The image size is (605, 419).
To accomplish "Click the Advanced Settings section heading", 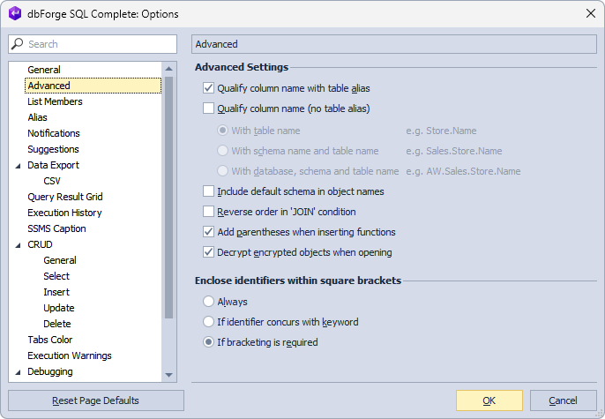I will click(x=242, y=67).
